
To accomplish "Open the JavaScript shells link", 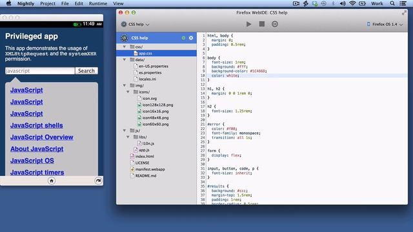I will [x=37, y=126].
